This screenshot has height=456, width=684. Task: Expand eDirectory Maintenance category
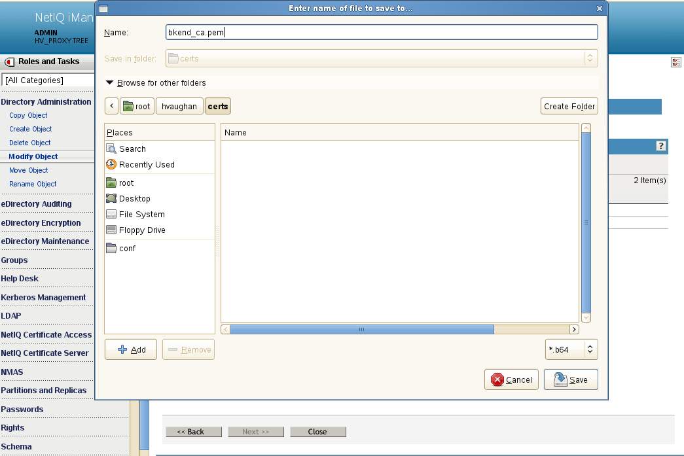coord(45,241)
